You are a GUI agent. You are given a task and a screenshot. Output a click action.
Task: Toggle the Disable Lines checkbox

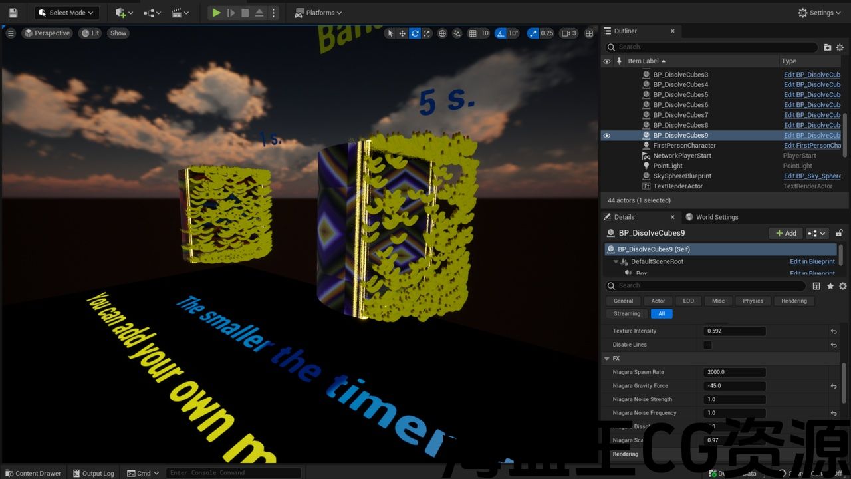pyautogui.click(x=707, y=345)
